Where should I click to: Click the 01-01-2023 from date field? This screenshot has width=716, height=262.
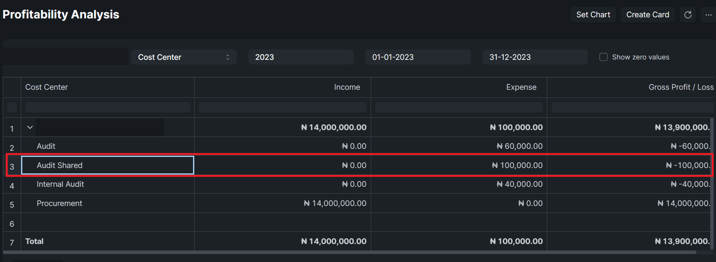pyautogui.click(x=418, y=57)
